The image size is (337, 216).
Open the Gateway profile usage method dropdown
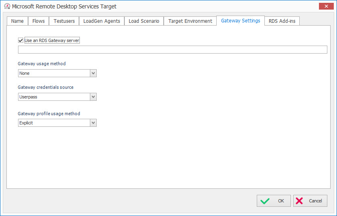pos(93,123)
